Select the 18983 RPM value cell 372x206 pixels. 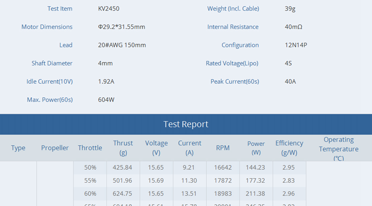[x=223, y=193]
